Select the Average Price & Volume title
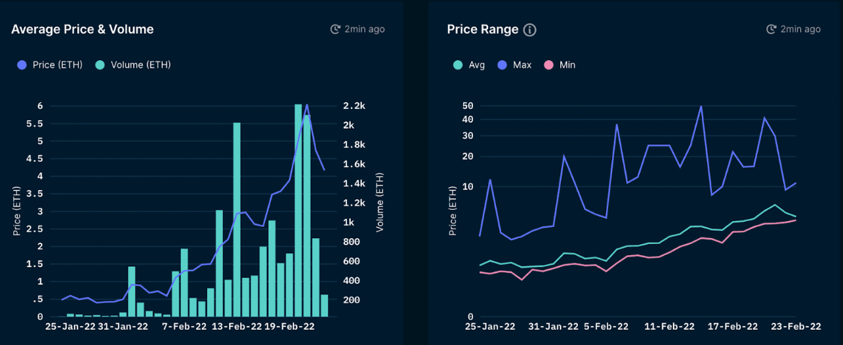The image size is (843, 345). (82, 29)
